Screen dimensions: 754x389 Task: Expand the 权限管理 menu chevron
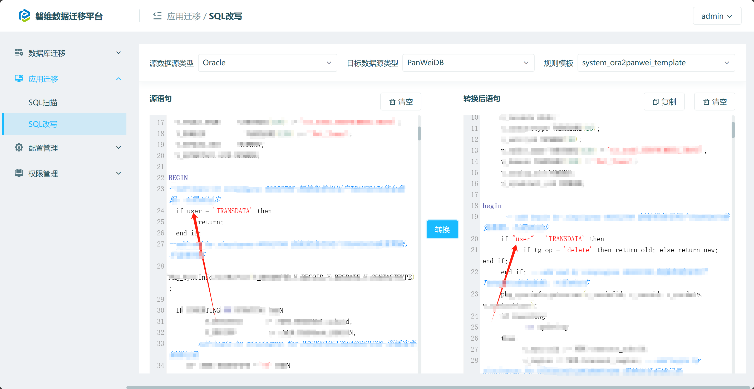coord(119,173)
